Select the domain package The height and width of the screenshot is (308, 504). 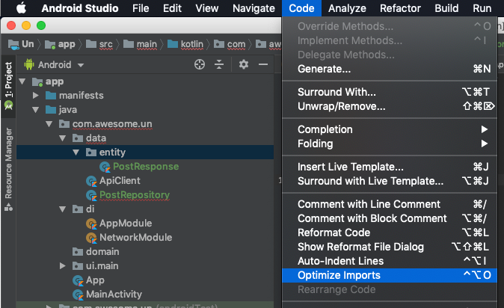pos(102,251)
